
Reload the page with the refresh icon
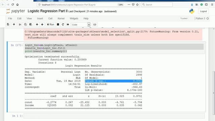pyautogui.click(x=13, y=4)
